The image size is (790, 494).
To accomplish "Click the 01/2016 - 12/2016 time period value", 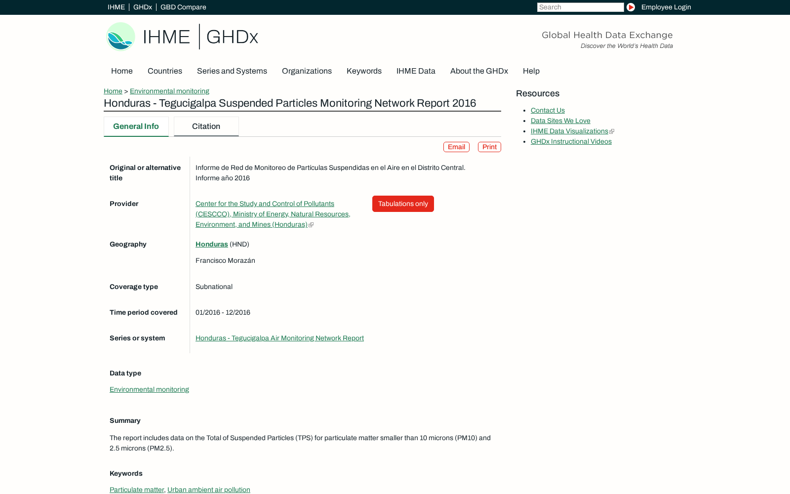I will tap(223, 313).
